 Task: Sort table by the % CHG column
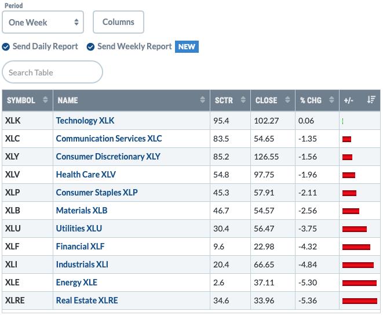point(317,100)
